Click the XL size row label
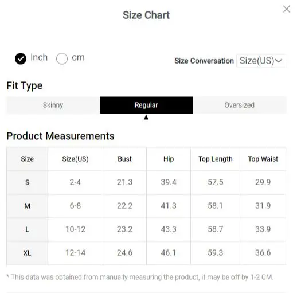This screenshot has height=293, width=297. coord(28,253)
